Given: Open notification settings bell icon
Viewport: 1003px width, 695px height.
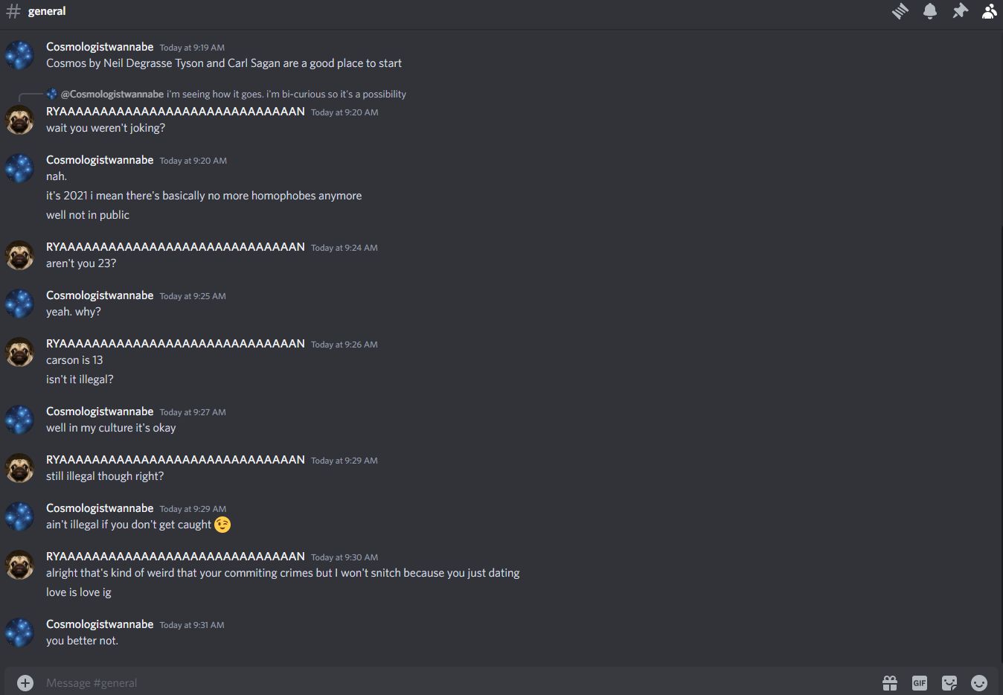Looking at the screenshot, I should click(x=930, y=11).
